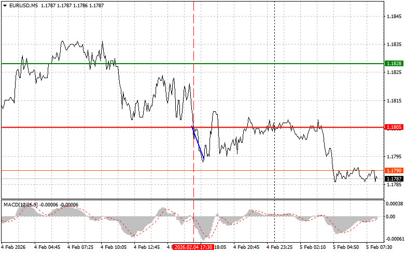This screenshot has width=405, height=253.
Task: Click the black 1.1787 current price tag
Action: pyautogui.click(x=393, y=178)
